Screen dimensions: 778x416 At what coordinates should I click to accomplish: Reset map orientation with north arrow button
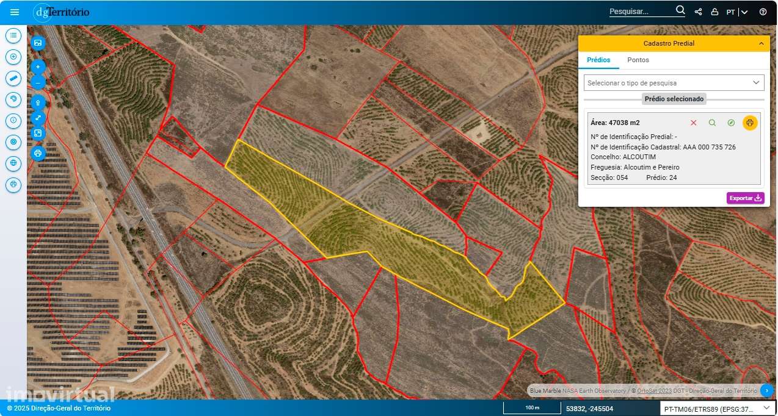click(38, 102)
